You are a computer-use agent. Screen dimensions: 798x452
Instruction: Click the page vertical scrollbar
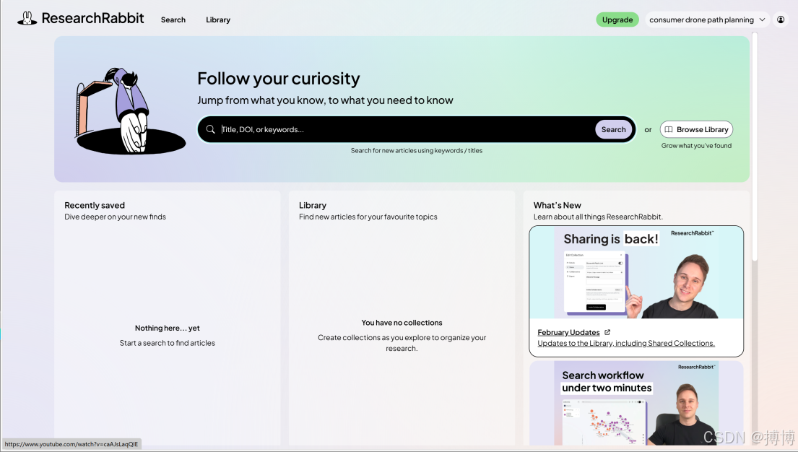tap(755, 147)
